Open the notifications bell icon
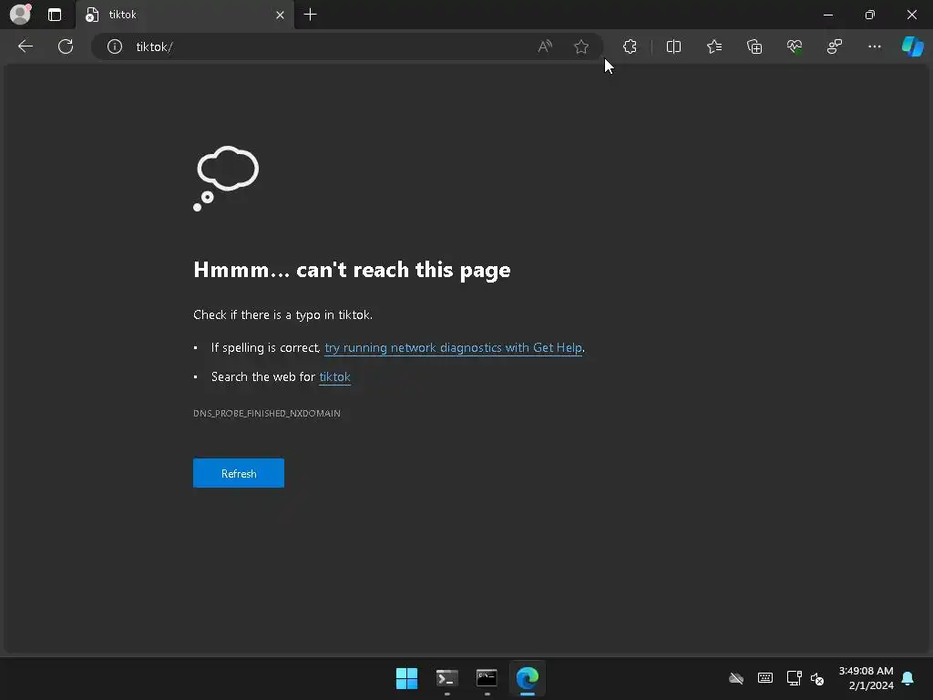The width and height of the screenshot is (933, 700). coord(908,678)
